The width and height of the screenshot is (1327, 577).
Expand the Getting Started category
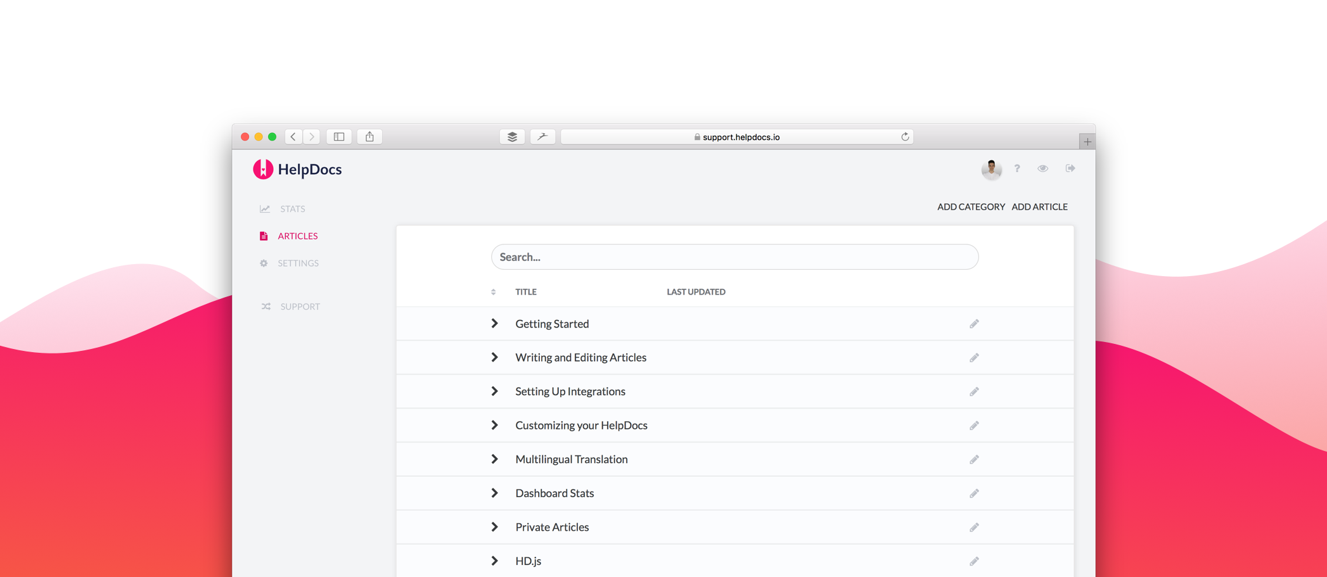tap(495, 323)
